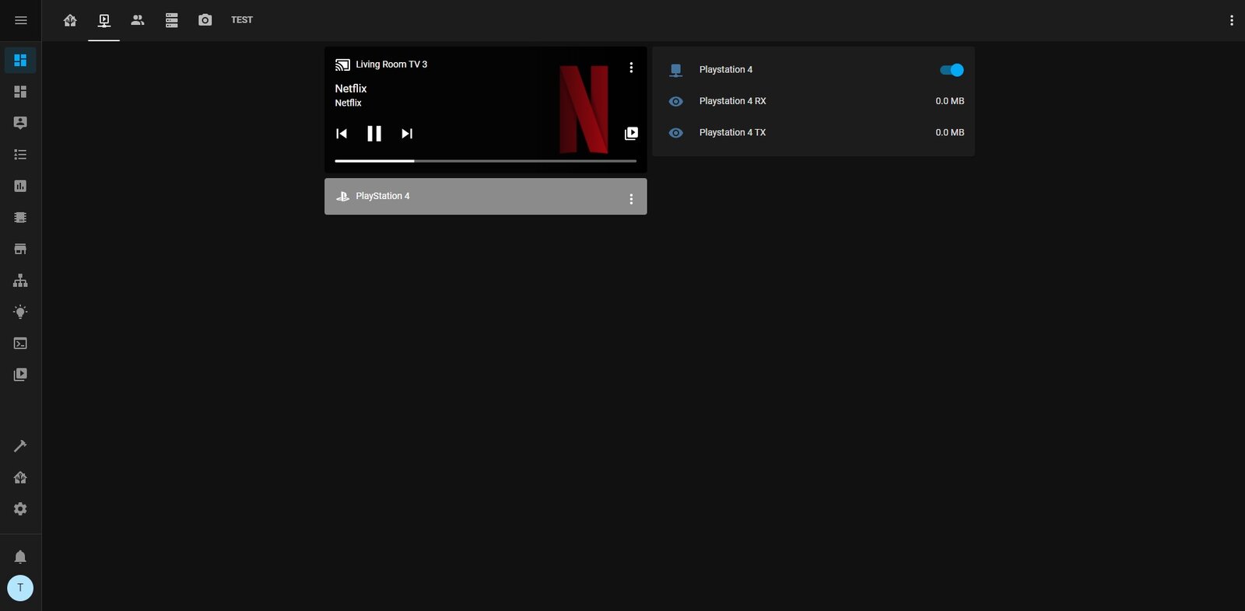1245x611 pixels.
Task: Click the Playstation 4 entity label
Action: pos(726,70)
